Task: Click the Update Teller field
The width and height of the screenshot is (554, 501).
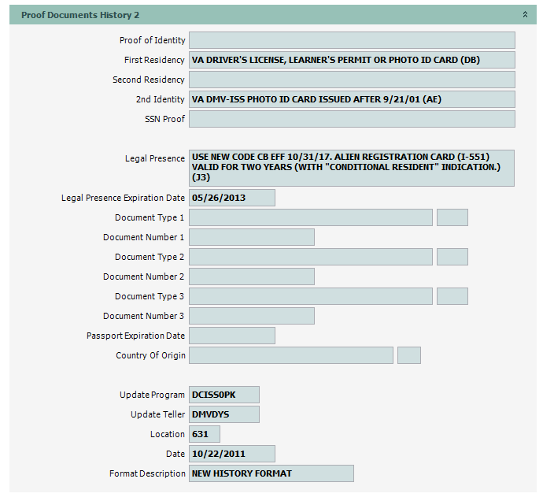Action: [224, 414]
